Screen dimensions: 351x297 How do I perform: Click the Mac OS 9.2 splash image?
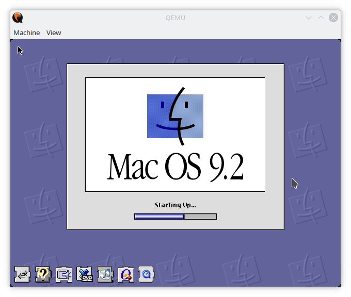pyautogui.click(x=176, y=135)
